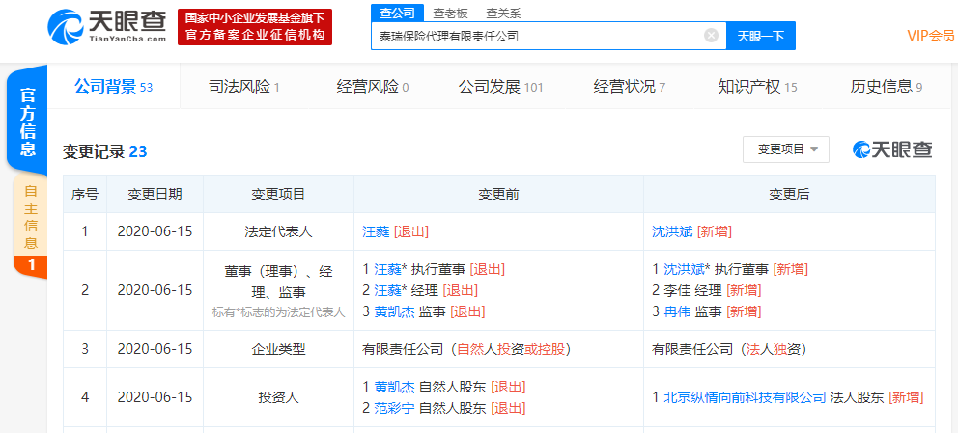Open the 司法风险 tab
Screen dimensions: 958x433
point(243,87)
